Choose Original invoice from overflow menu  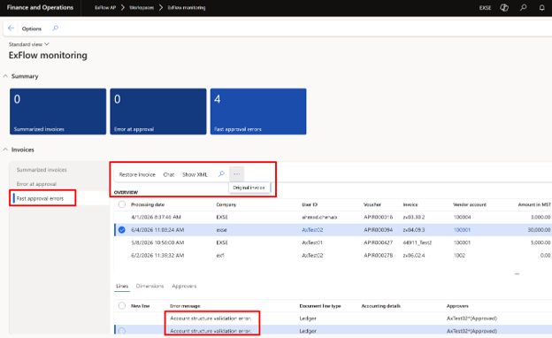pos(249,188)
